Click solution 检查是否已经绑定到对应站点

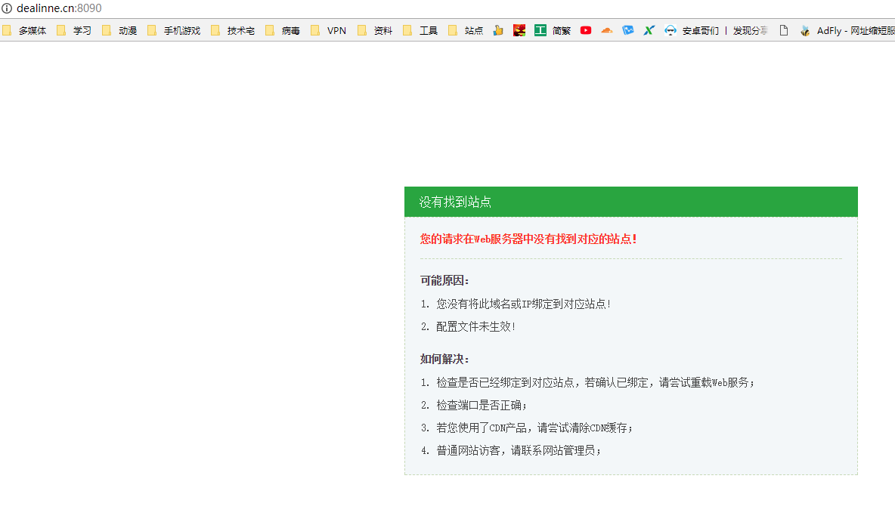tap(596, 383)
